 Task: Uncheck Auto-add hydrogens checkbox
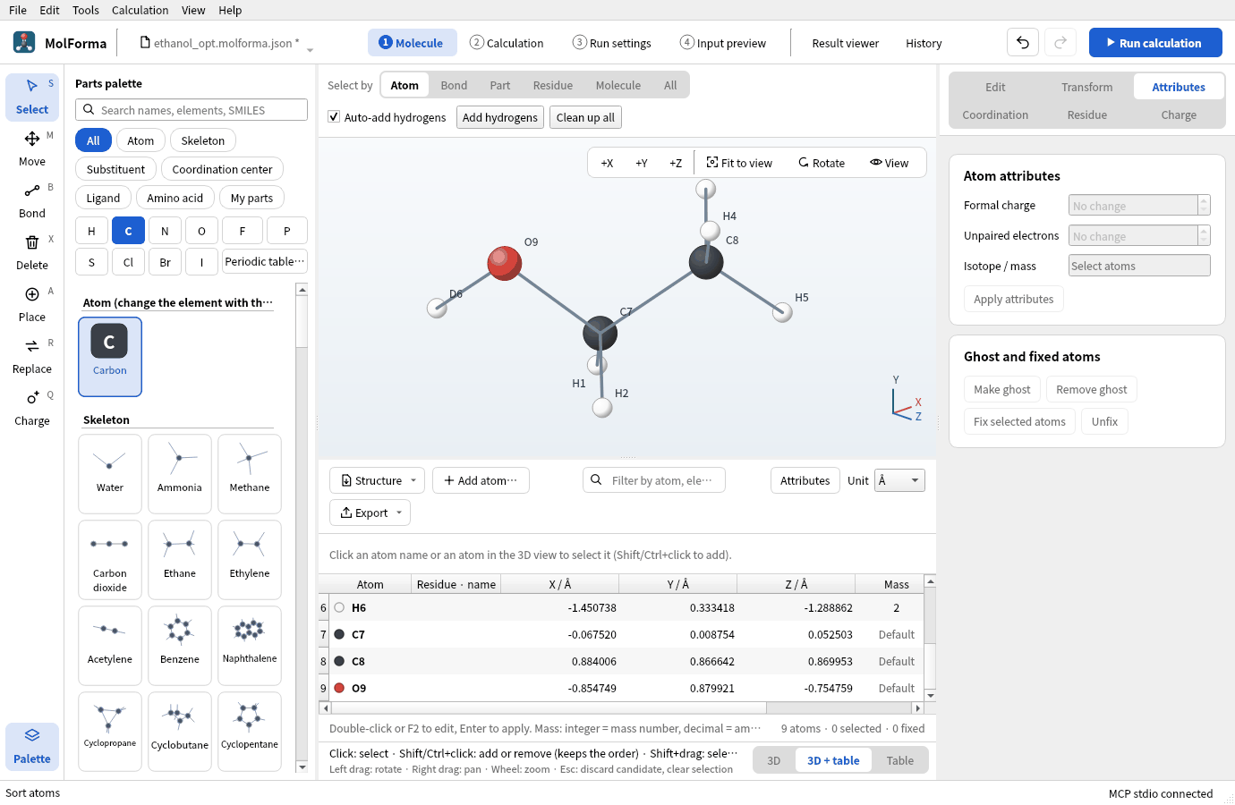pos(334,117)
